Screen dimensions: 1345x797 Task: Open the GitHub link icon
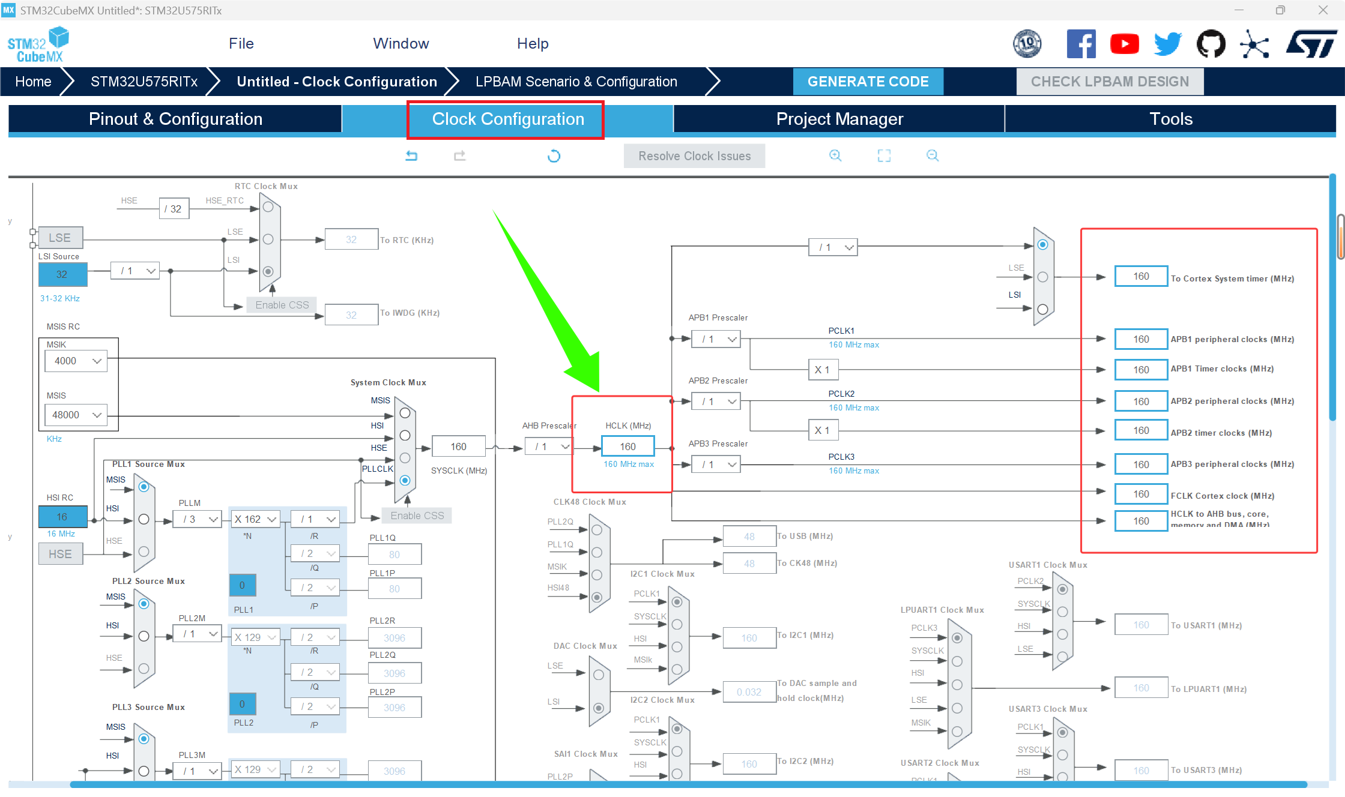[1211, 44]
